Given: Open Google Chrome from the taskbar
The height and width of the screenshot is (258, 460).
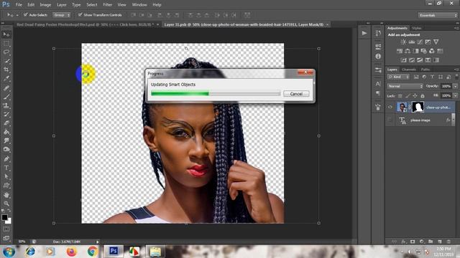Looking at the screenshot, I should coord(93,252).
